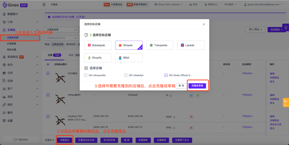Screen dimensions: 289x145
Task: Click sync cloud icon 同步
Action: coord(193,4)
